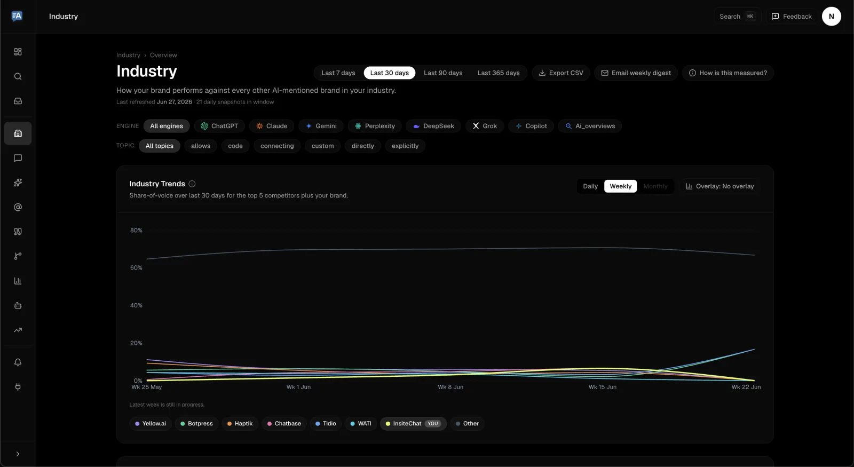Click the trending arrow icon in sidebar

pyautogui.click(x=18, y=330)
